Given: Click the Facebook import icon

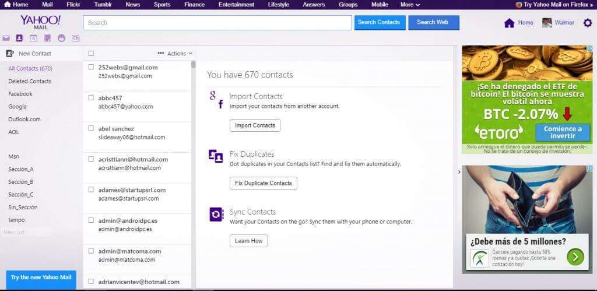Looking at the screenshot, I should tap(221, 104).
